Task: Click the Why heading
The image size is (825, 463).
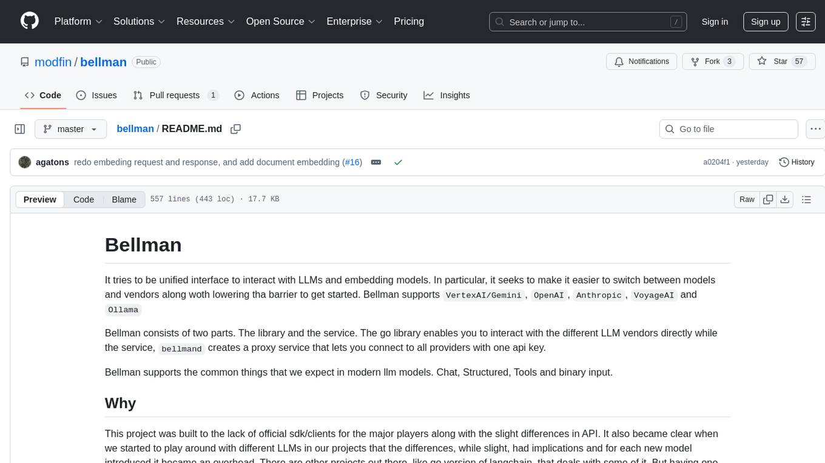Action: [x=120, y=403]
